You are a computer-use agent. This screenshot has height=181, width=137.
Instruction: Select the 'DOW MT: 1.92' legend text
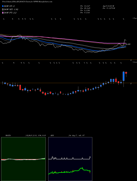click(x=11, y=9)
